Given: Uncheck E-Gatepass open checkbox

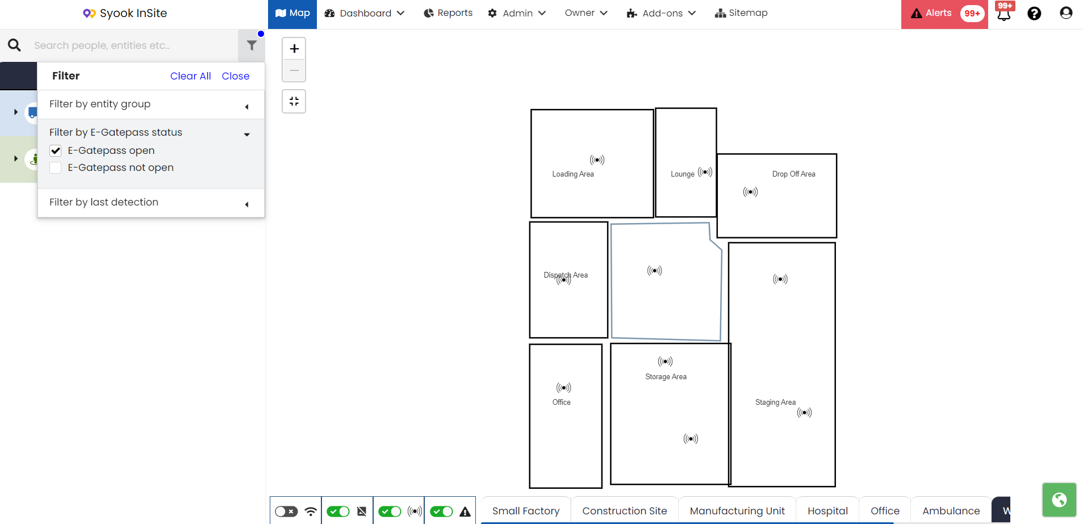Looking at the screenshot, I should click(56, 151).
